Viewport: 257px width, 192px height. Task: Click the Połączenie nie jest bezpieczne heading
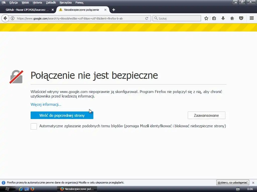click(94, 75)
